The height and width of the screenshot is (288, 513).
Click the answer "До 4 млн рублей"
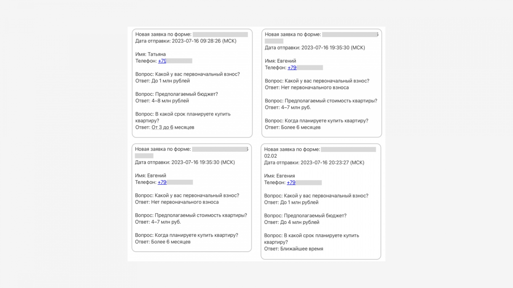tap(299, 222)
